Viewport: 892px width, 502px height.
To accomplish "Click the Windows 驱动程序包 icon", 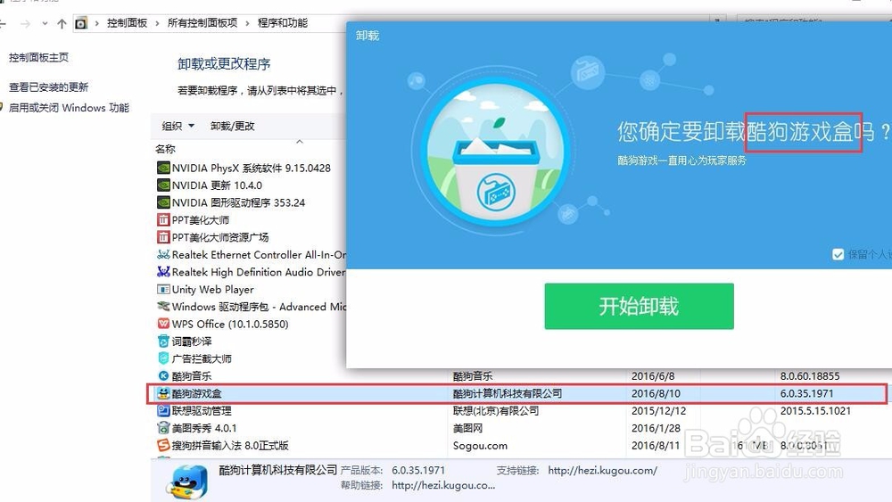I will tap(163, 307).
